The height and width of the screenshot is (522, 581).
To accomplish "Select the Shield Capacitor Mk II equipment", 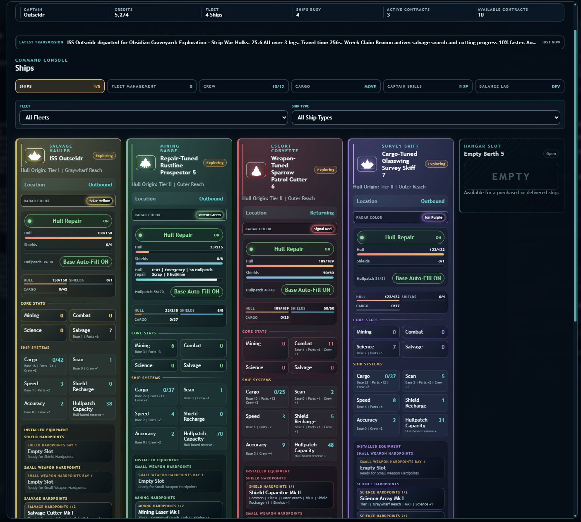I will pyautogui.click(x=290, y=495).
